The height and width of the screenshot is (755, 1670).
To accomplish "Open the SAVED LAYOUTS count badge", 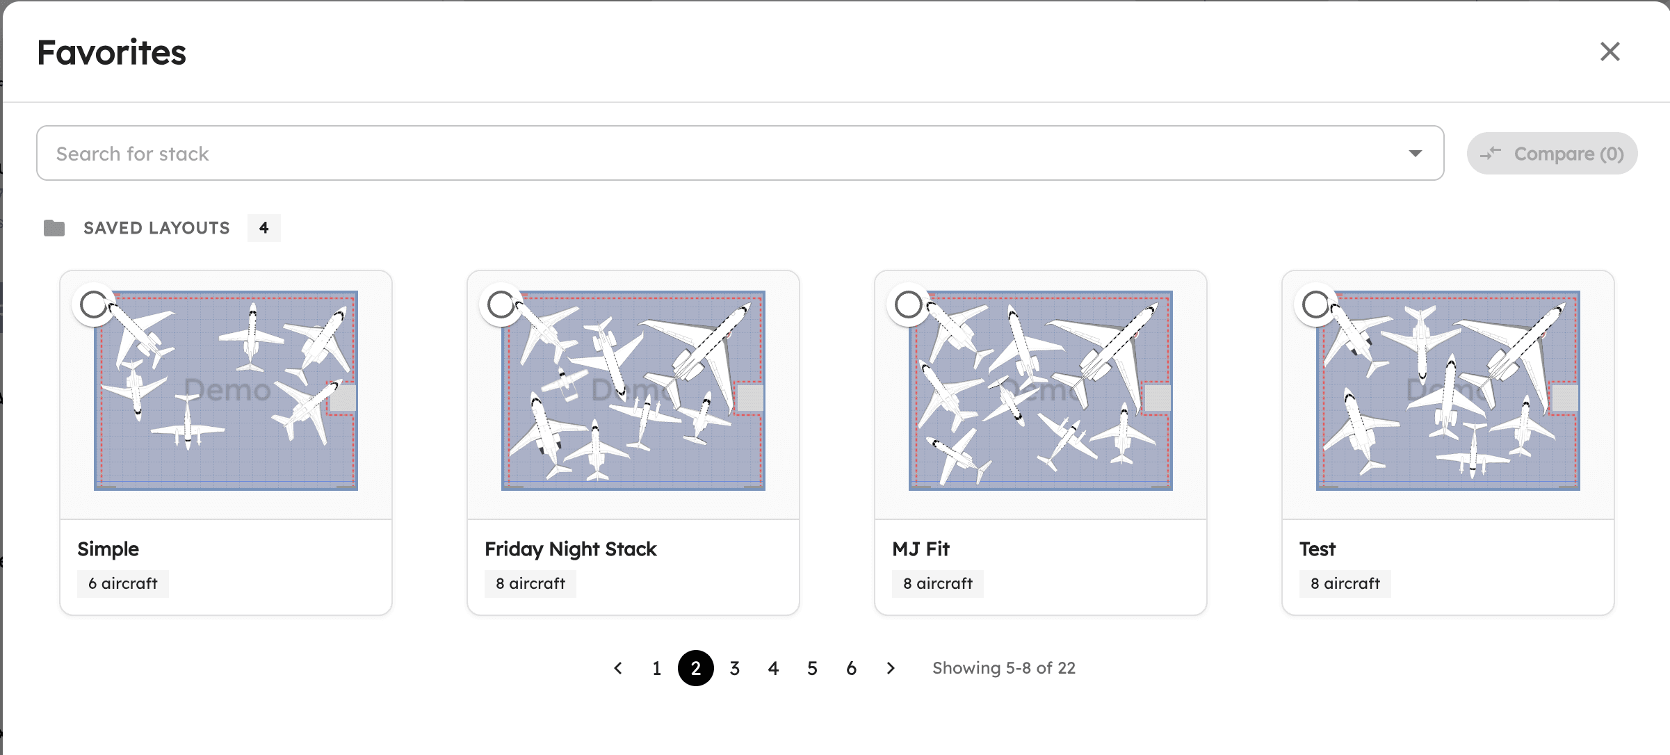I will tap(263, 227).
